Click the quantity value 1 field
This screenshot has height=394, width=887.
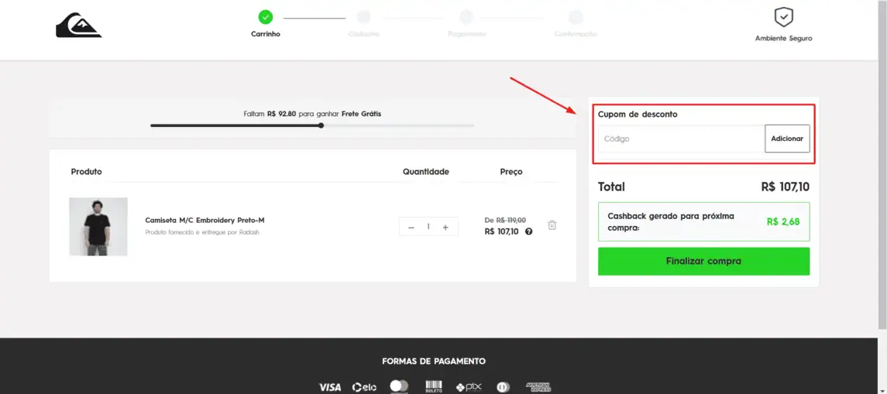428,227
